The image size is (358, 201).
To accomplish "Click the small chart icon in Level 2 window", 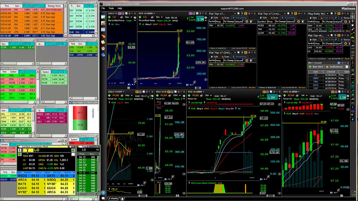I will 73,150.
